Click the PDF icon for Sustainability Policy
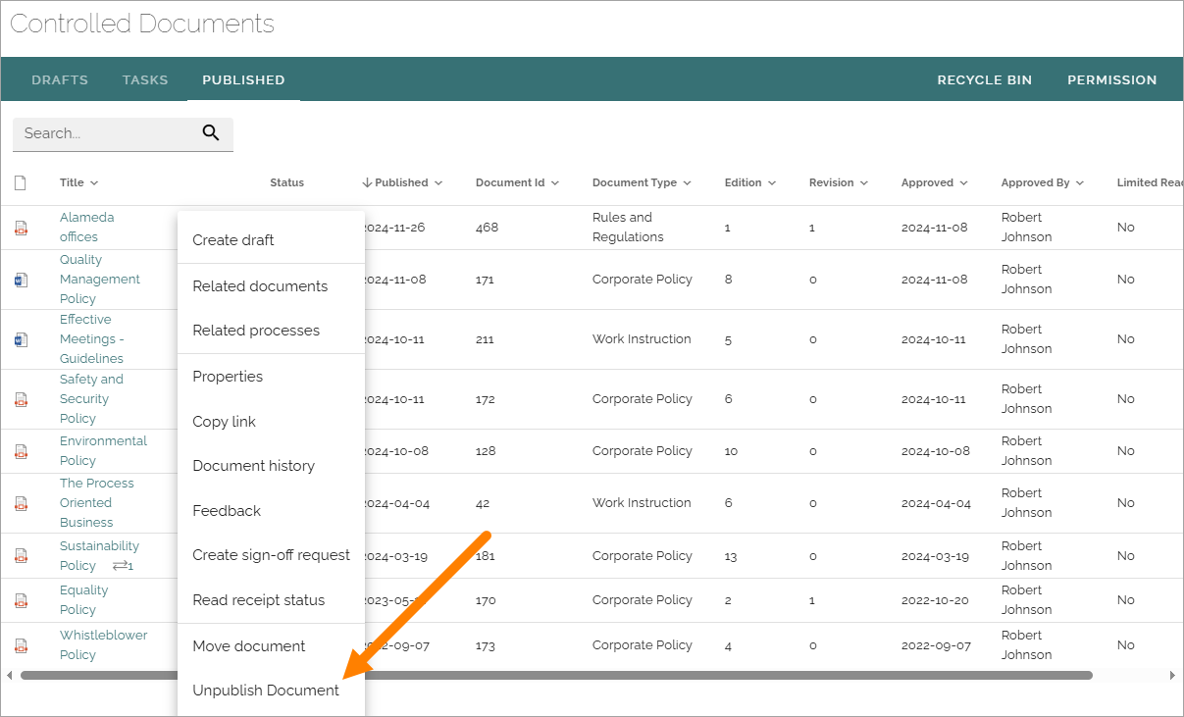This screenshot has height=717, width=1184. tap(21, 556)
